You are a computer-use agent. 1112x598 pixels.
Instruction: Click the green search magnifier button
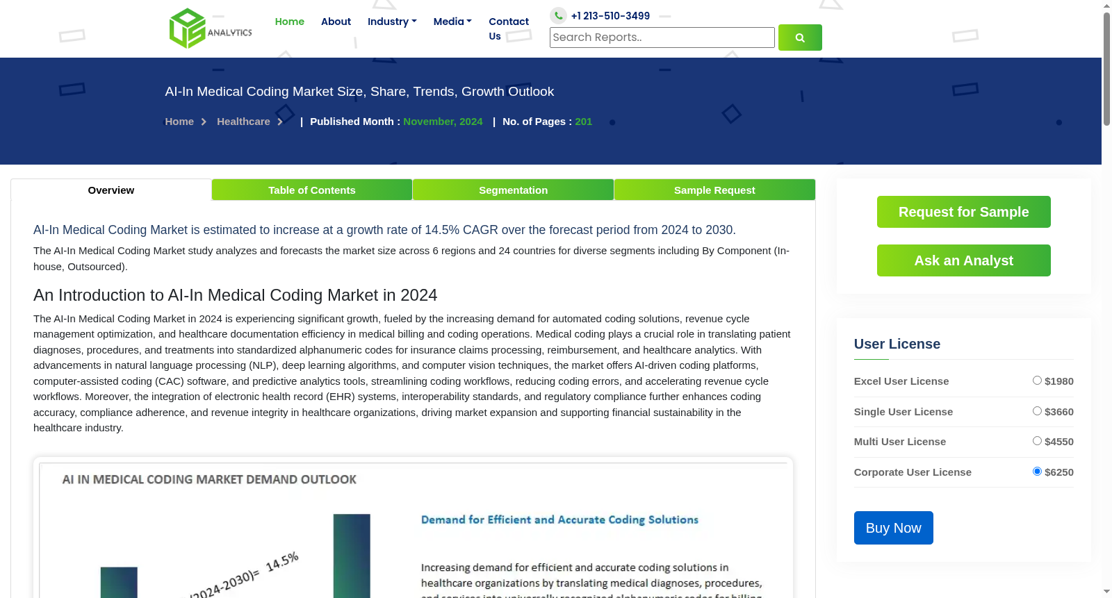[x=800, y=38]
